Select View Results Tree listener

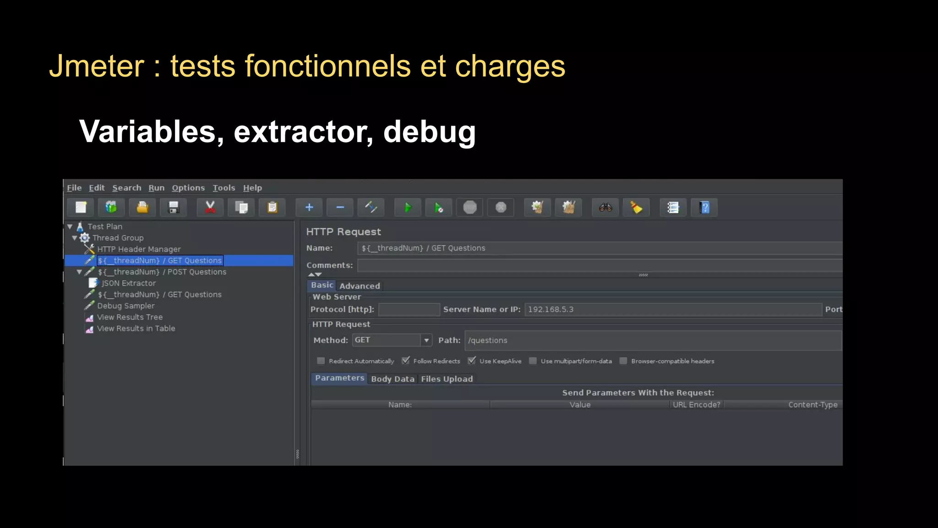pyautogui.click(x=130, y=317)
